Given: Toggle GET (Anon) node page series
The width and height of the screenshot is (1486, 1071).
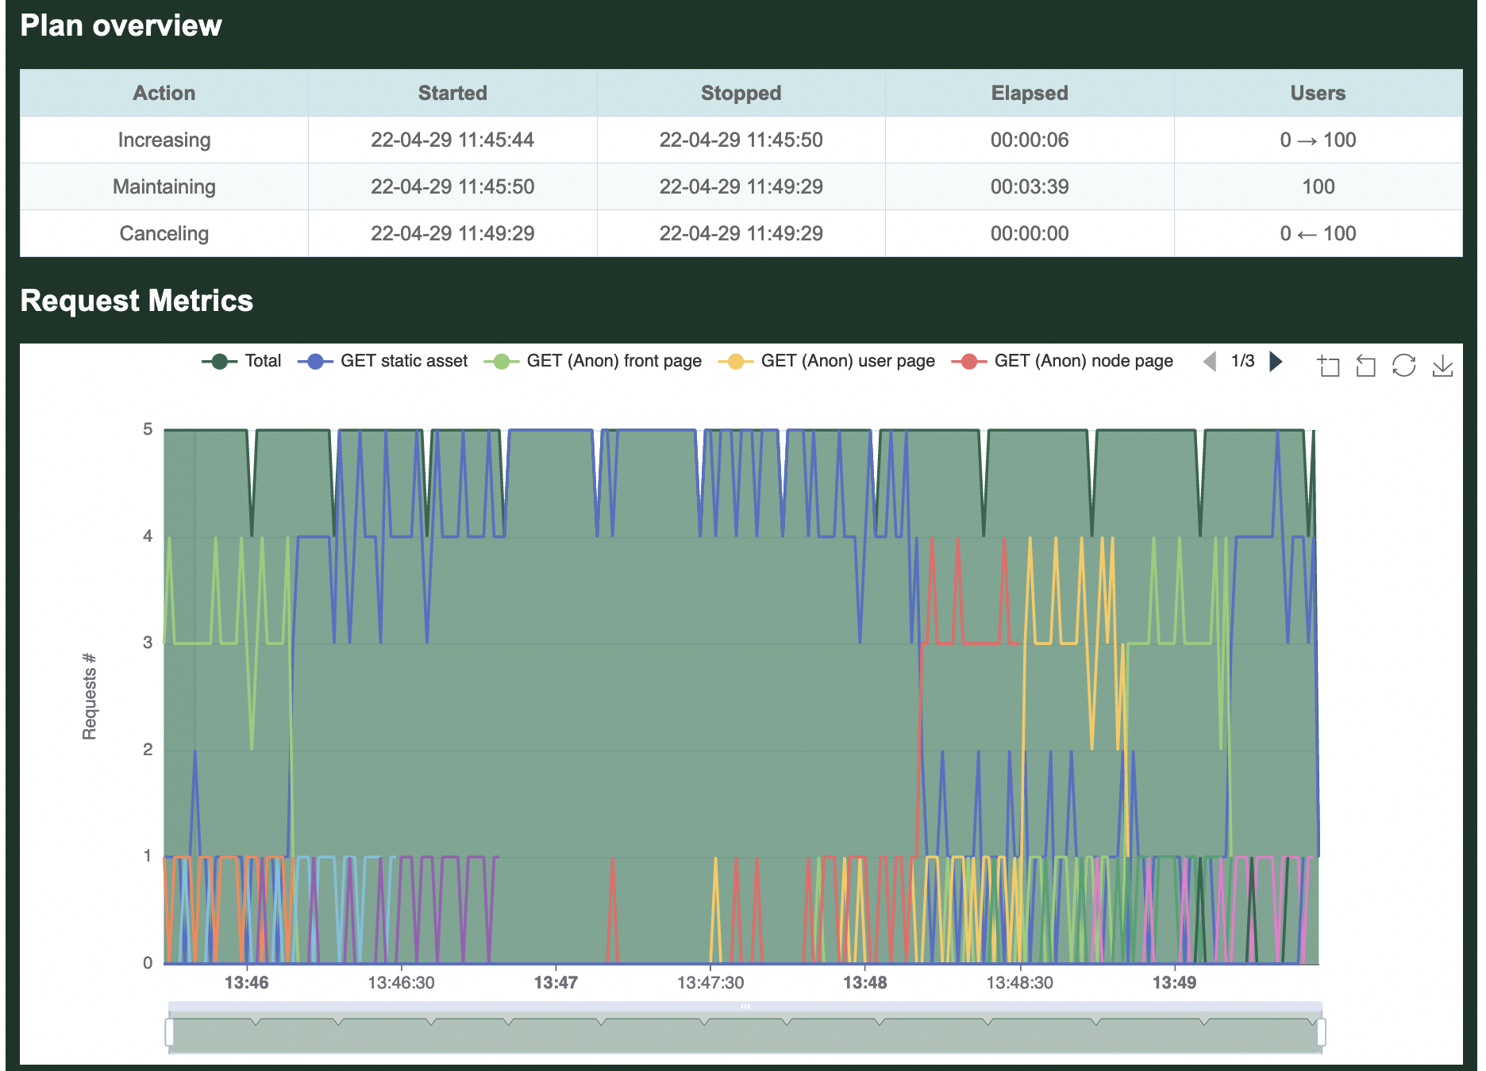Looking at the screenshot, I should [x=1062, y=361].
